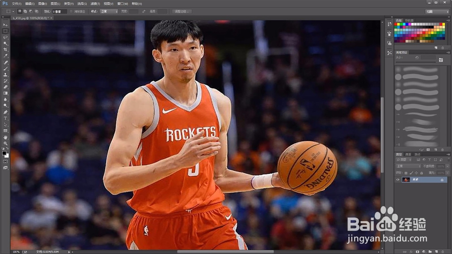The image size is (452, 254).
Task: Toggle lock image pixels
Action: pos(411,173)
